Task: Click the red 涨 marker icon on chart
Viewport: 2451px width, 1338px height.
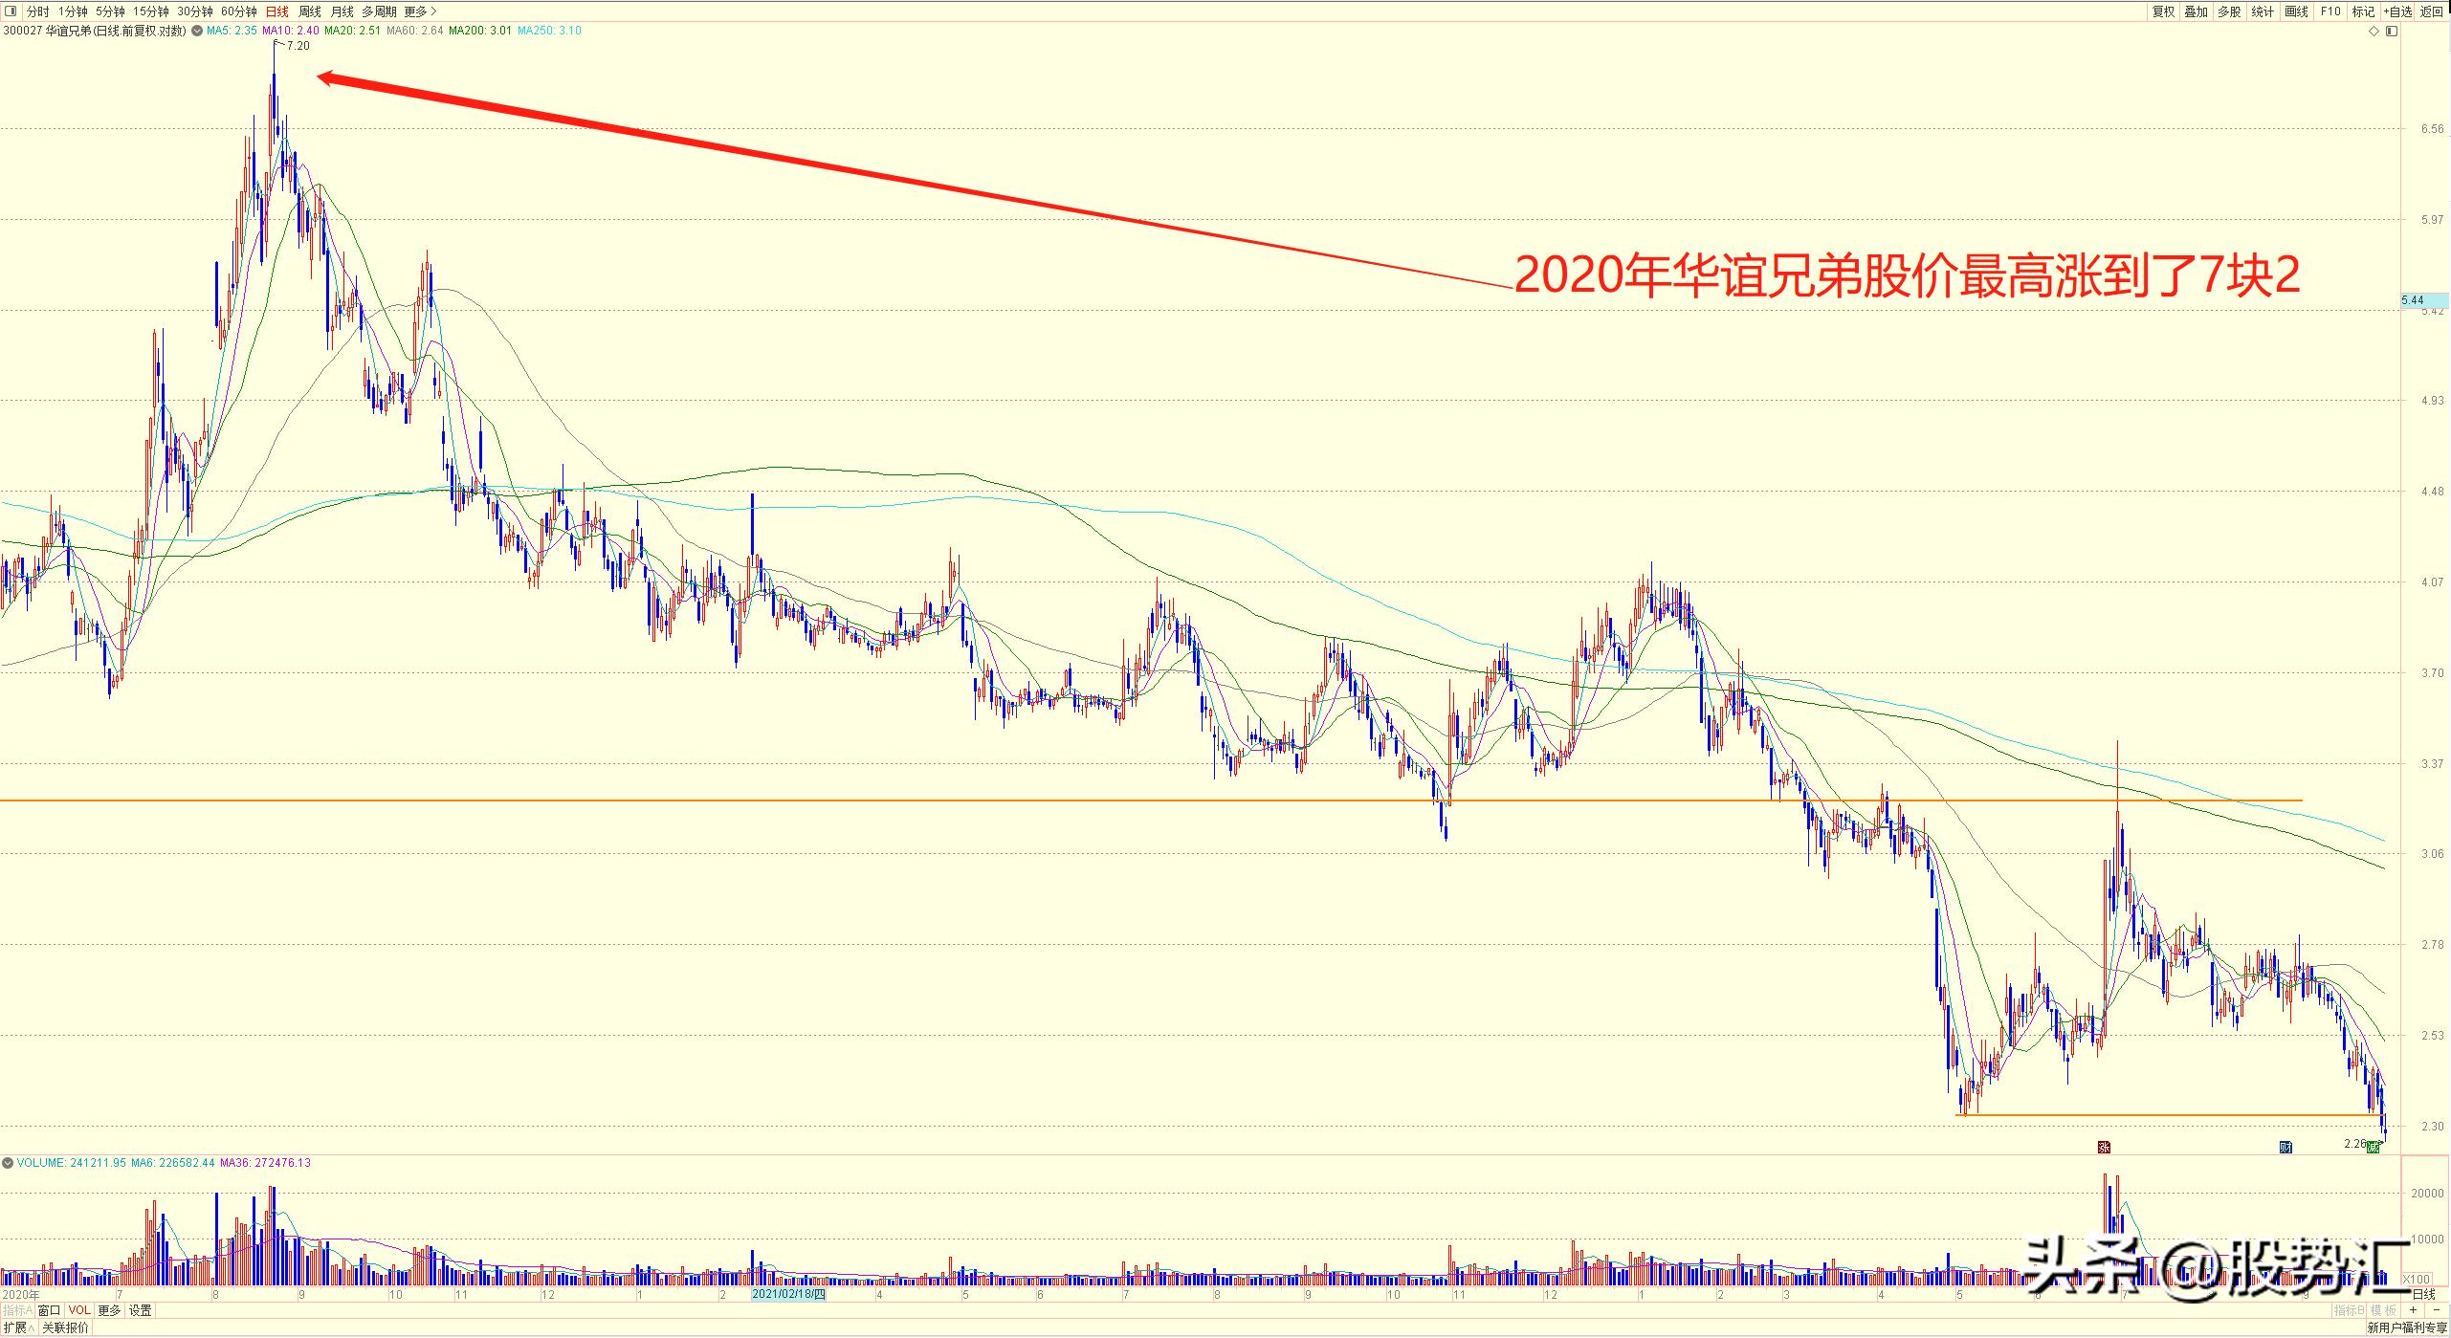Action: coord(2104,1147)
